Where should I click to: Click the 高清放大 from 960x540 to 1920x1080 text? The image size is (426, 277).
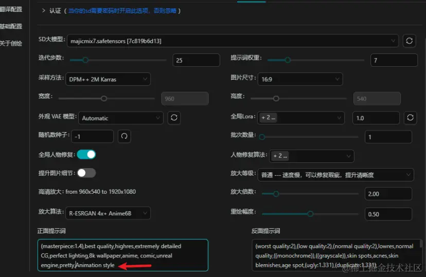point(87,192)
